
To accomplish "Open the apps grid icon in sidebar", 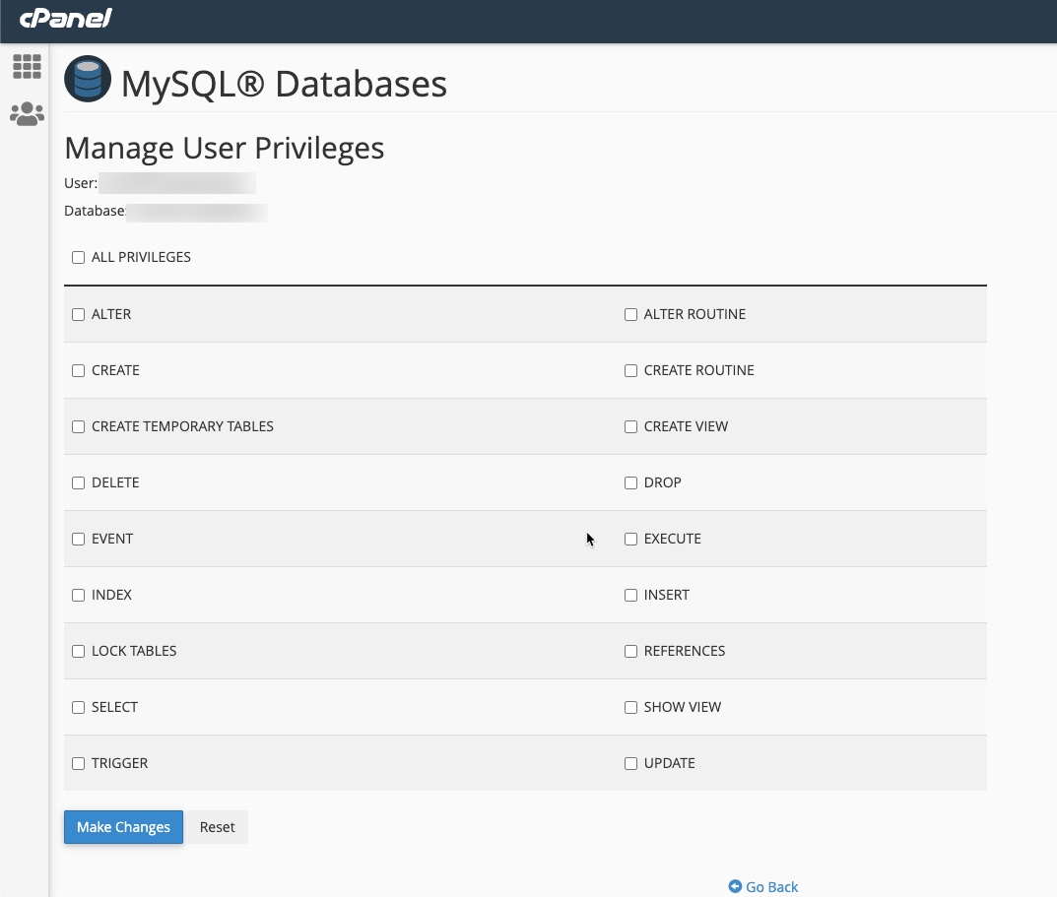I will (x=27, y=67).
